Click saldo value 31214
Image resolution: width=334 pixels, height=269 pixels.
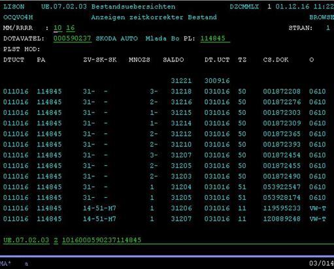tap(181, 123)
